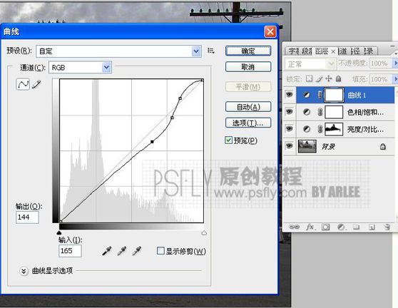
Task: Click the 自动 auto button
Action: tap(248, 107)
